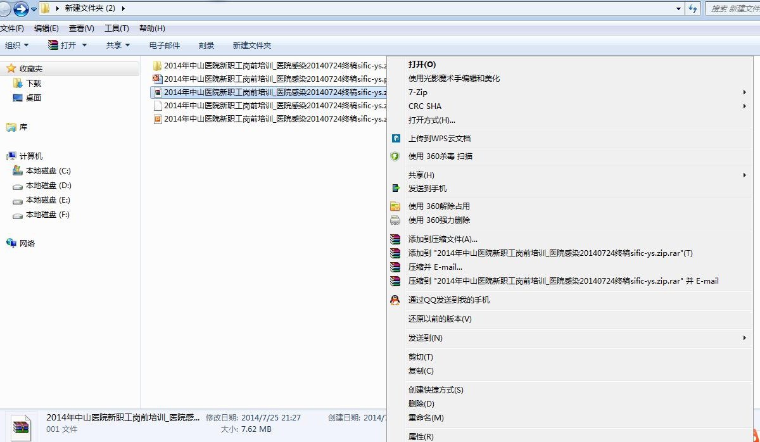
Task: Click the 新建文件夹 toolbar button
Action: (251, 46)
